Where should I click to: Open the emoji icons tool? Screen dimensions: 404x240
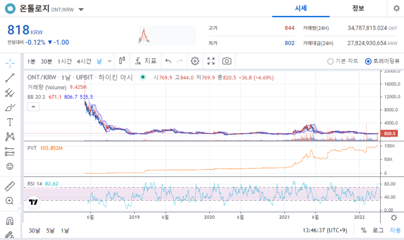click(10, 166)
